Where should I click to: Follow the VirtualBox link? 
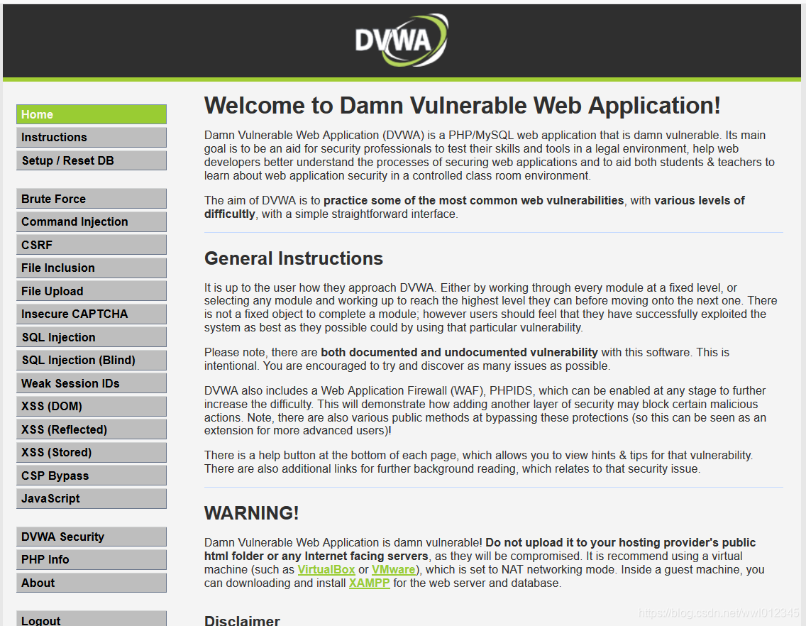coord(326,569)
